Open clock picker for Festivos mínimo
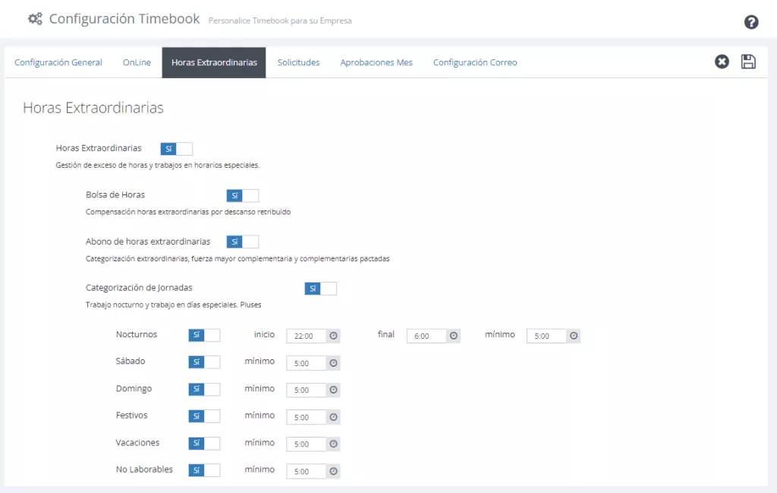This screenshot has height=493, width=777. tap(334, 417)
